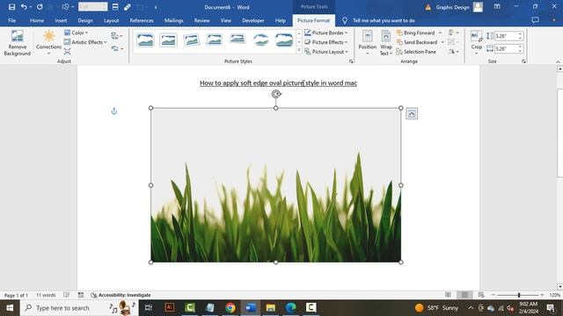Viewport: 563px width, 316px height.
Task: Open the Position menu
Action: click(x=368, y=43)
